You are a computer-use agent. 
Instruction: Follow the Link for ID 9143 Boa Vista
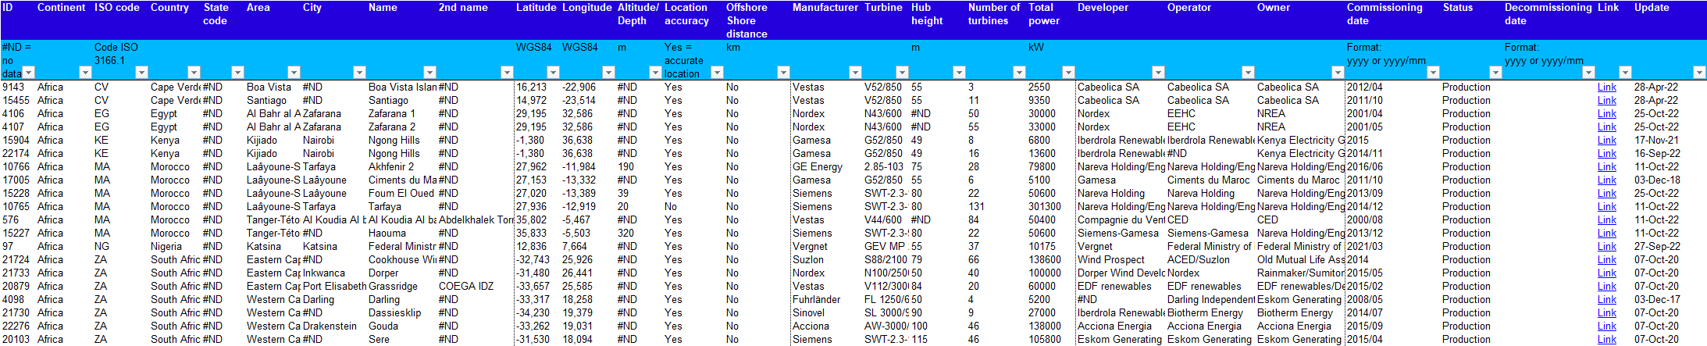click(x=1606, y=87)
